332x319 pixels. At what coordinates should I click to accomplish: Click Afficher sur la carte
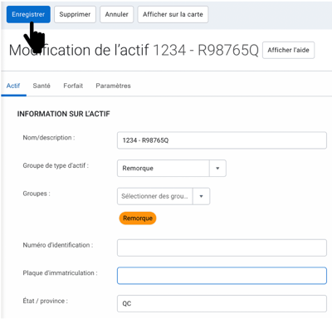[x=173, y=14]
